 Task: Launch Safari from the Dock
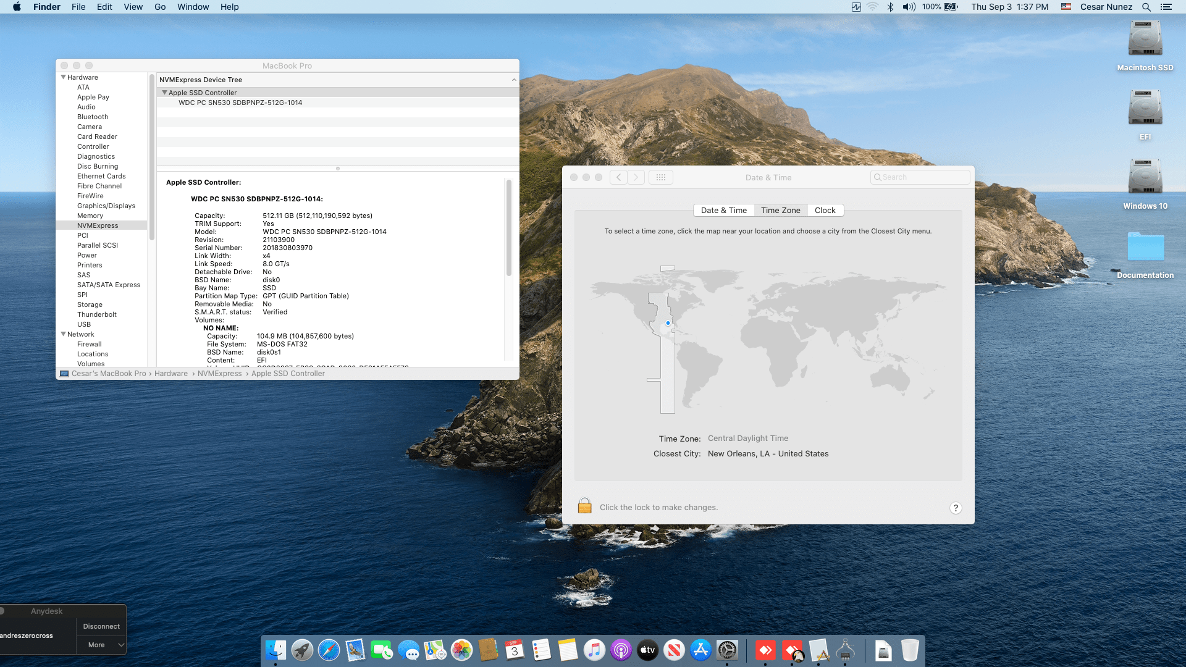click(x=329, y=650)
